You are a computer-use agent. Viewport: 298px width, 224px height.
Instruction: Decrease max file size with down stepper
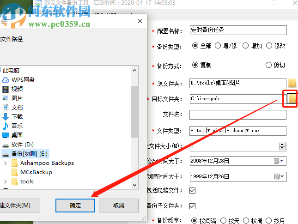click(x=282, y=148)
